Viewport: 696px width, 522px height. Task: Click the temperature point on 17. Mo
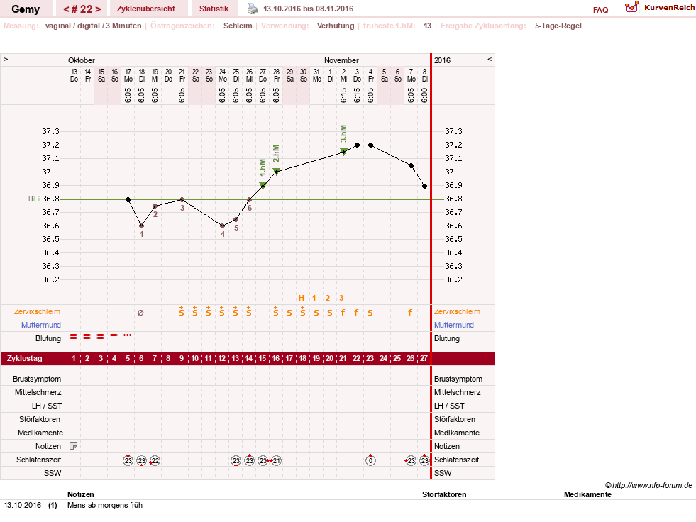(128, 200)
